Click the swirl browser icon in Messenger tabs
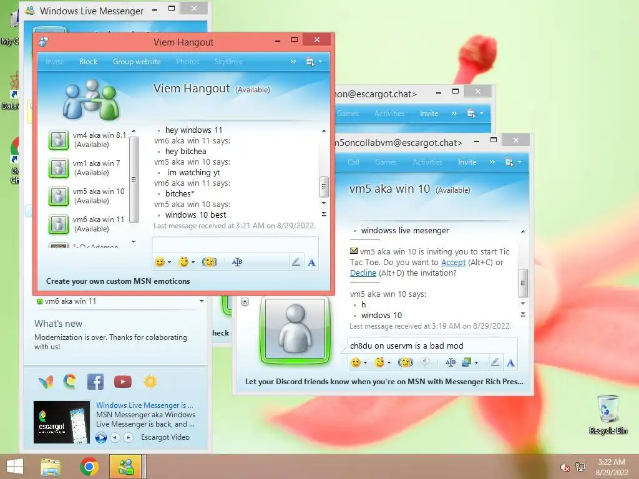The image size is (639, 479). click(70, 381)
